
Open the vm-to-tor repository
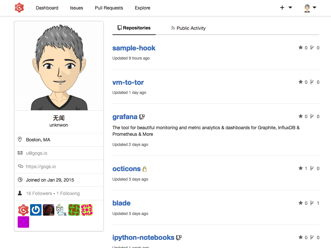coord(128,82)
